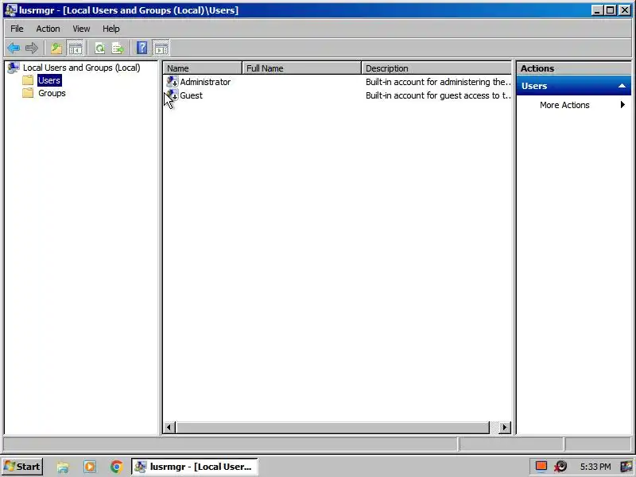Click the orange tray notification icon

(x=541, y=467)
